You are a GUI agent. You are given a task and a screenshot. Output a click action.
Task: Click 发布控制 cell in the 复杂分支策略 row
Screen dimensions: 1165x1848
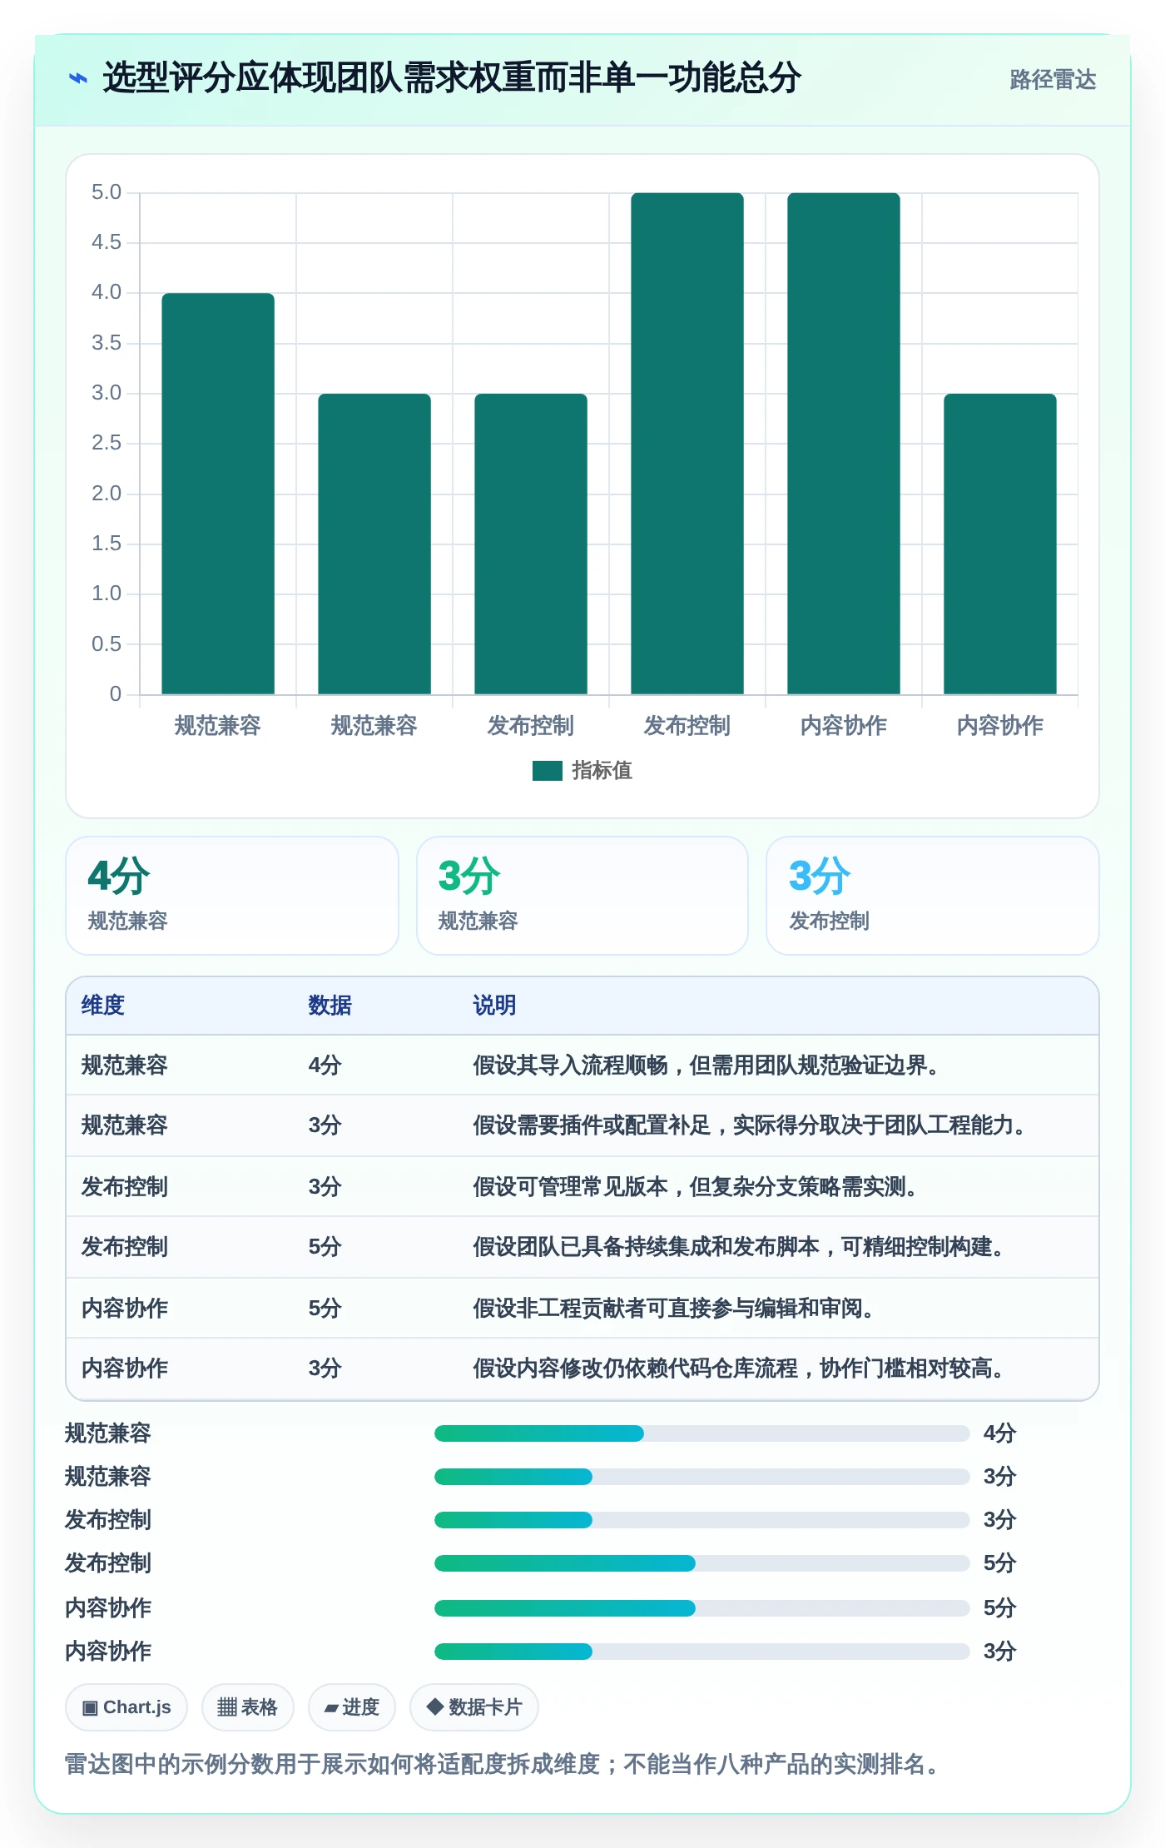[125, 1187]
